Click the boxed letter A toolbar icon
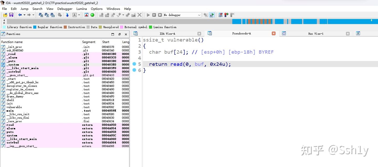 pyautogui.click(x=75, y=15)
